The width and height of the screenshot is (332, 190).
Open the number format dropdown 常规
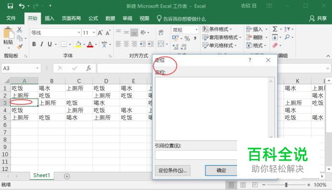coord(197,30)
